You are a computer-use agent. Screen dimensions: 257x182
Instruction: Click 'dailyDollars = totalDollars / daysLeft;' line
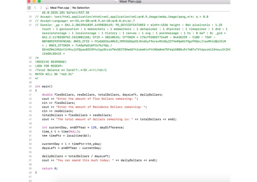[x=76, y=156]
